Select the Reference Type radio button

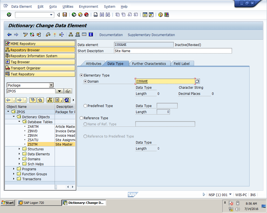point(82,118)
